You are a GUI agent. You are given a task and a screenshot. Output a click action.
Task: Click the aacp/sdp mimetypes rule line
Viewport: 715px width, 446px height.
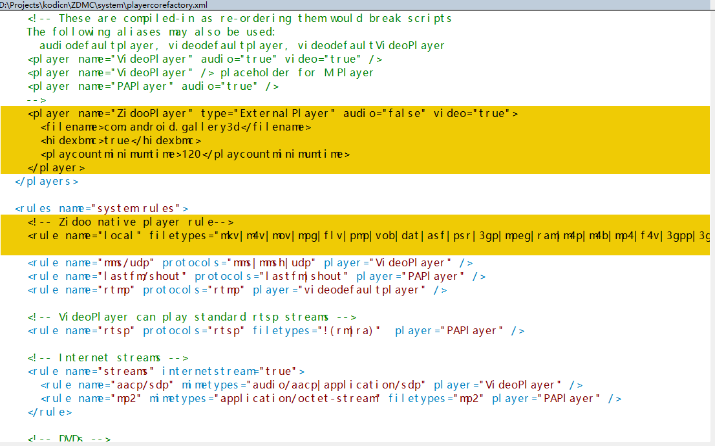312,385
